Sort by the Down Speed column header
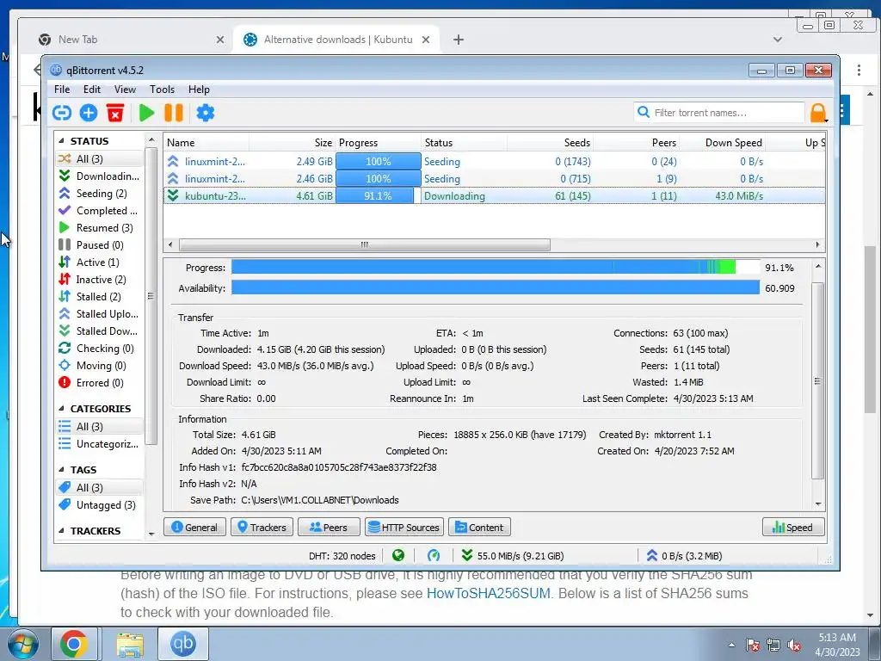This screenshot has height=661, width=881. (723, 143)
